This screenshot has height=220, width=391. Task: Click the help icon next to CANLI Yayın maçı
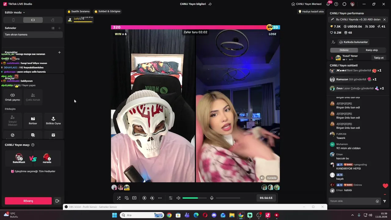pos(33,145)
